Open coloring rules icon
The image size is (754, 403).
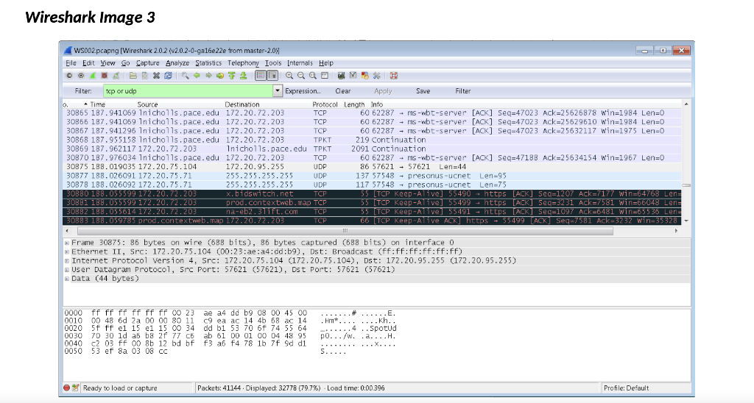[x=365, y=76]
